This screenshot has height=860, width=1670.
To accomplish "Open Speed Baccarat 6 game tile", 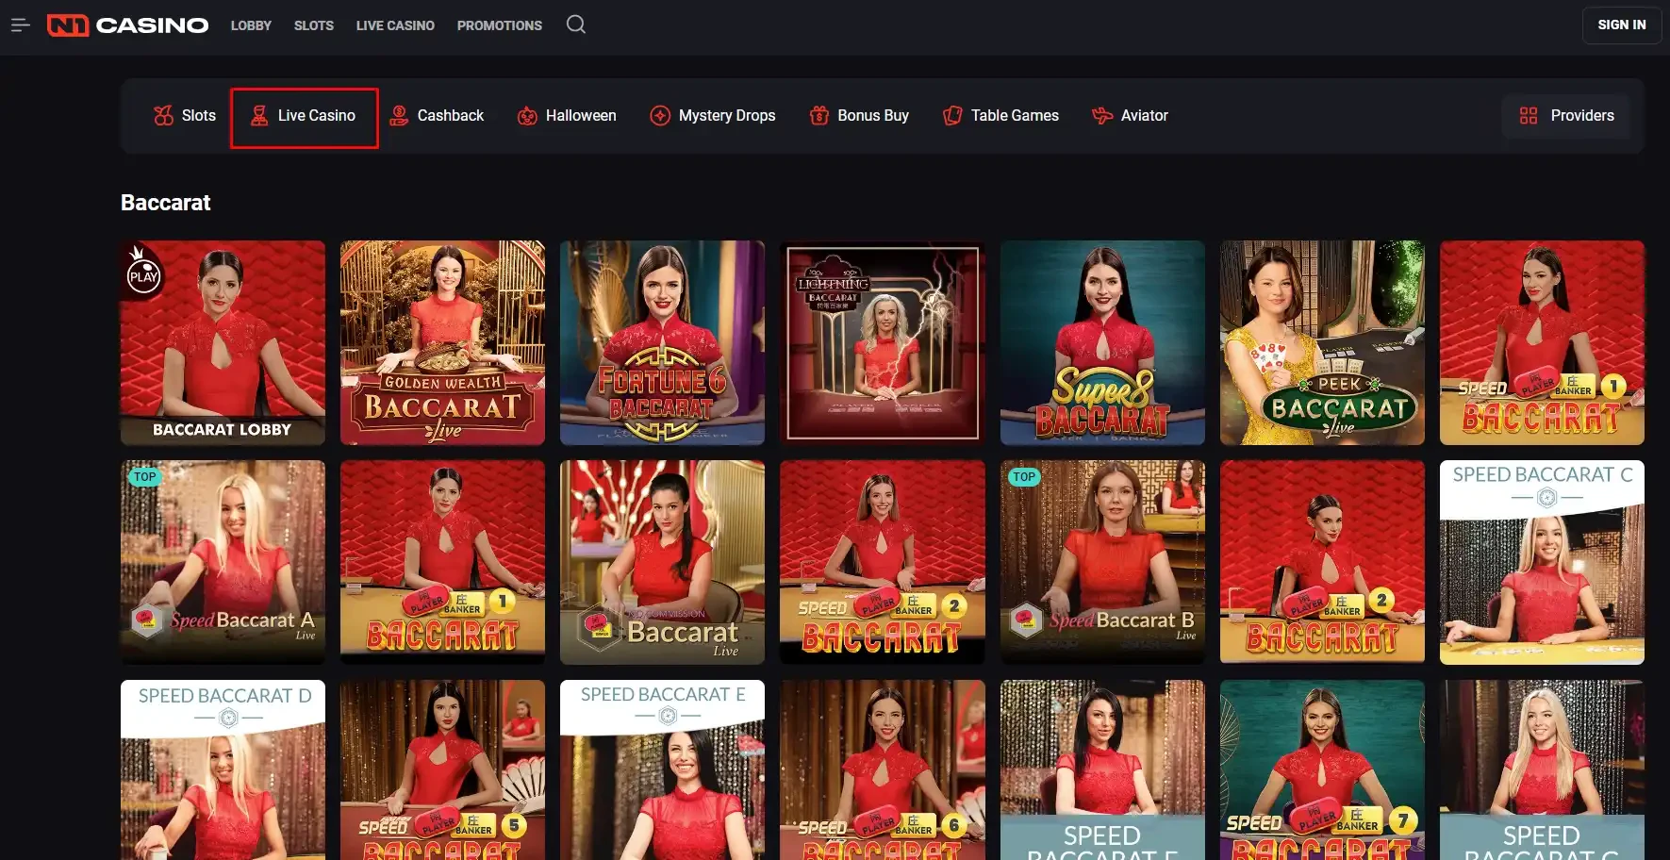I will (x=883, y=770).
